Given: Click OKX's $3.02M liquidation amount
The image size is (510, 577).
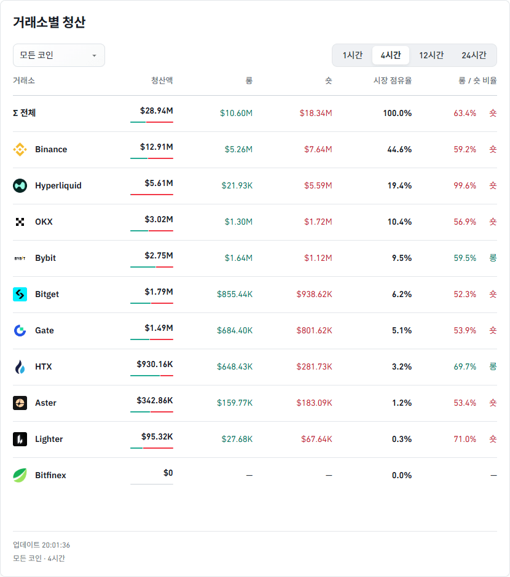Looking at the screenshot, I should (x=159, y=219).
